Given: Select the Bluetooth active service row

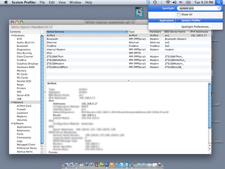Looking at the screenshot, I should click(128, 39).
